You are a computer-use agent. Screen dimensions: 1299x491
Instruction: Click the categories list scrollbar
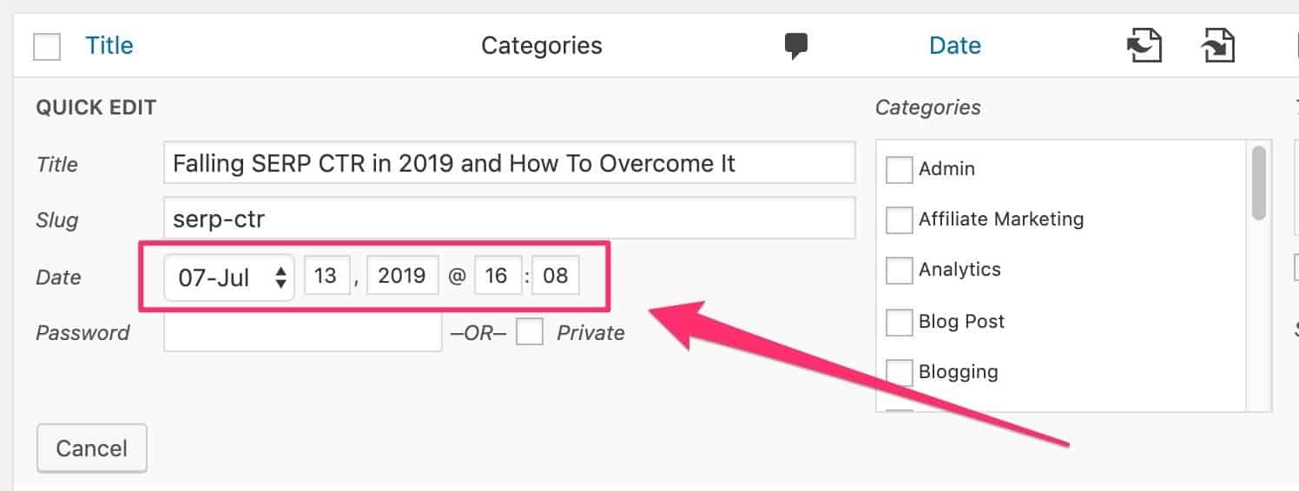point(1258,184)
